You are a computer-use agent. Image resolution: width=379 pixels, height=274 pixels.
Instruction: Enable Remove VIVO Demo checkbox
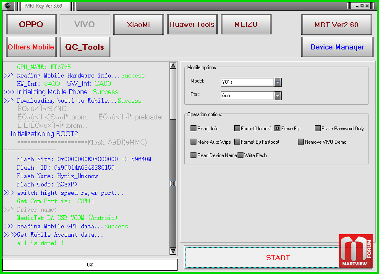tap(301, 142)
